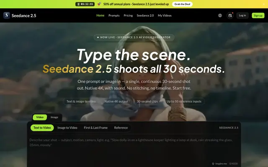Click the Seedance S logo icon
Image resolution: width=268 pixels, height=167 pixels.
tap(7, 15)
